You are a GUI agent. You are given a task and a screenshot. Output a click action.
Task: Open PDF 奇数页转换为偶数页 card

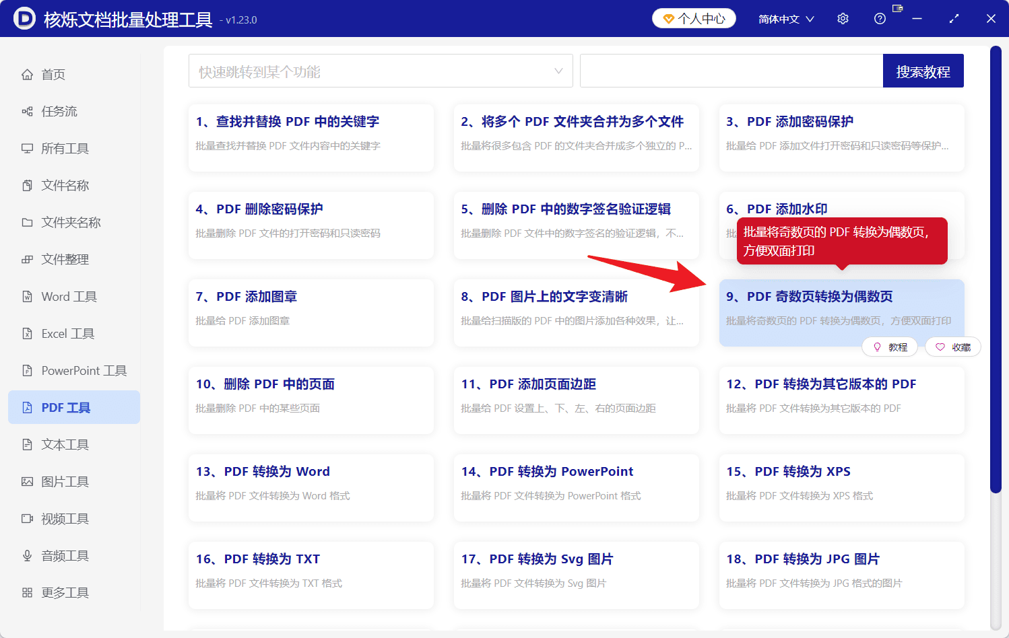pos(842,313)
